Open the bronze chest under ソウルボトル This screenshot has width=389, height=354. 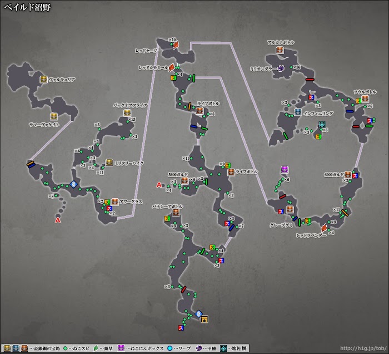click(365, 99)
